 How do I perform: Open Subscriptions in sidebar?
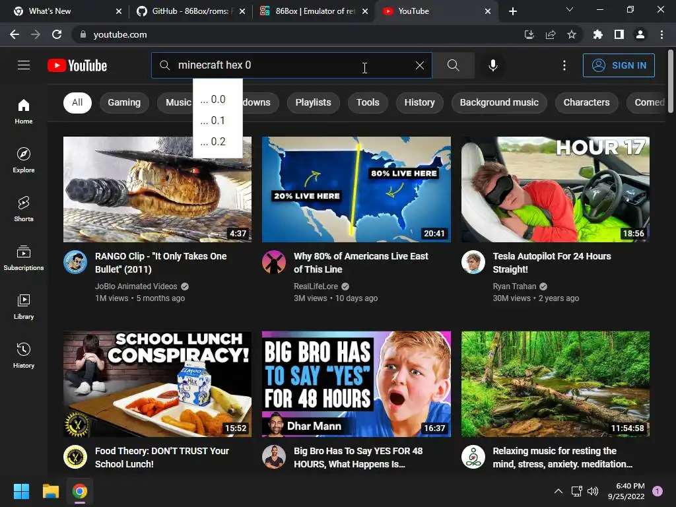pyautogui.click(x=24, y=258)
